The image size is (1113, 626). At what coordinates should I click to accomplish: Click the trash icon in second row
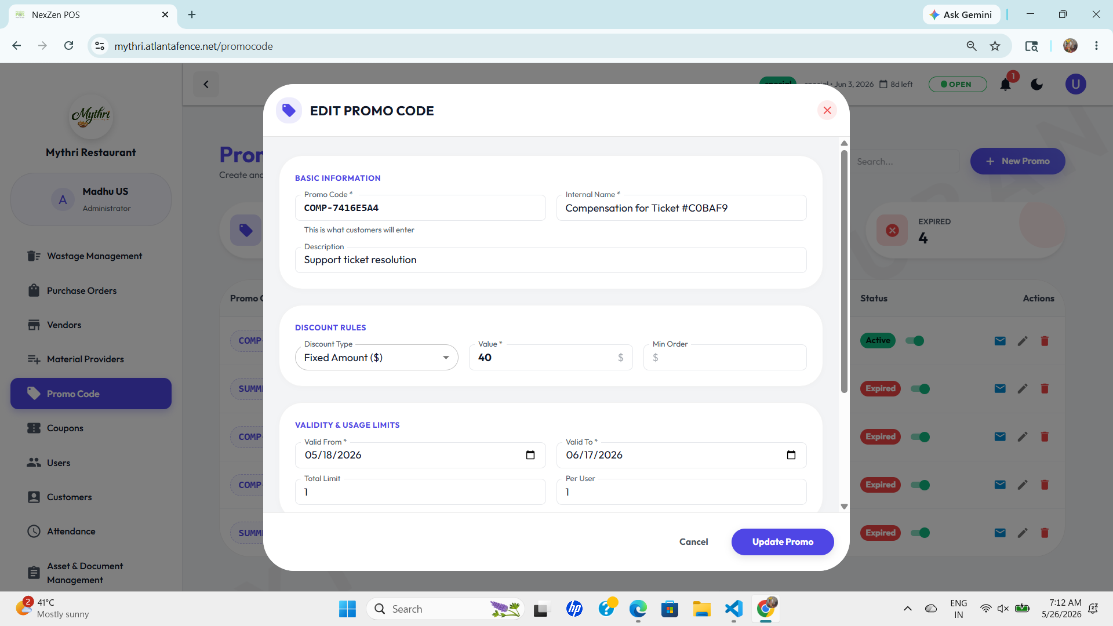click(1045, 389)
